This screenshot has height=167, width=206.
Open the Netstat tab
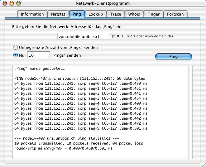tap(58, 14)
